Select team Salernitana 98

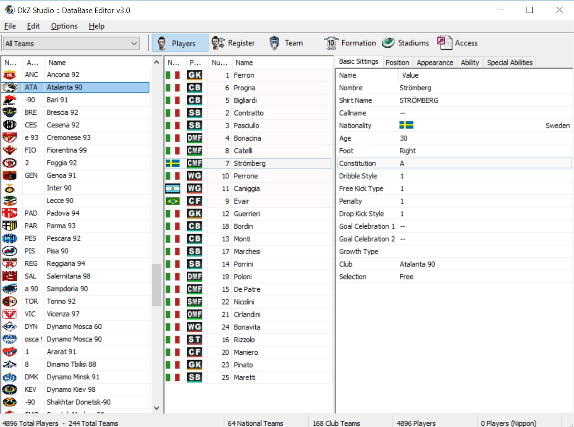(76, 276)
